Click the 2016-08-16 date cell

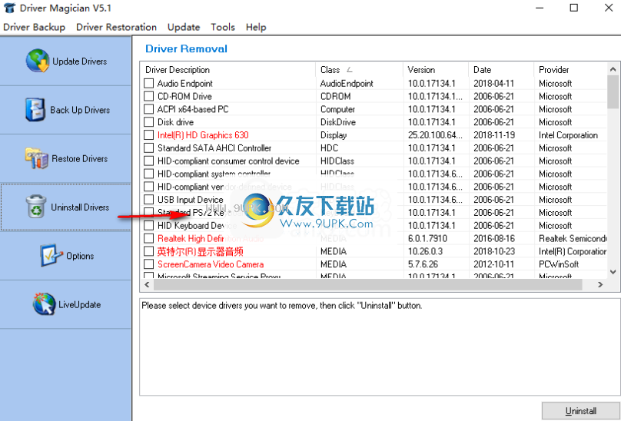pos(493,238)
